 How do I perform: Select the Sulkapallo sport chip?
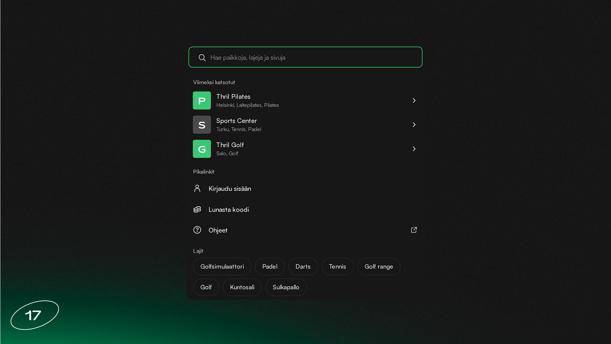pos(286,287)
